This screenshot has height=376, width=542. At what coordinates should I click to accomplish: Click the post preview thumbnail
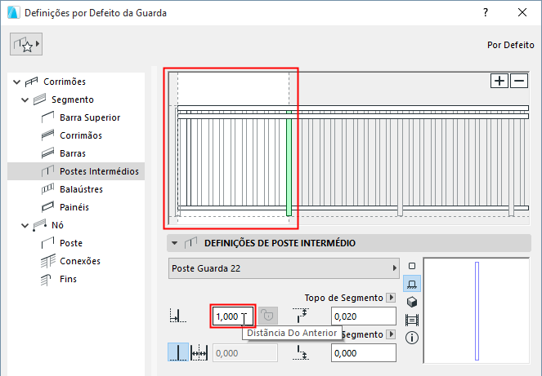tap(477, 311)
